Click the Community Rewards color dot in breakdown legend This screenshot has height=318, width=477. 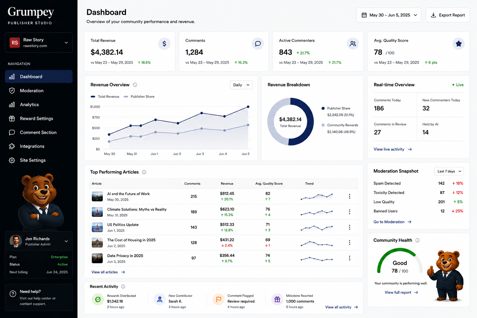323,125
